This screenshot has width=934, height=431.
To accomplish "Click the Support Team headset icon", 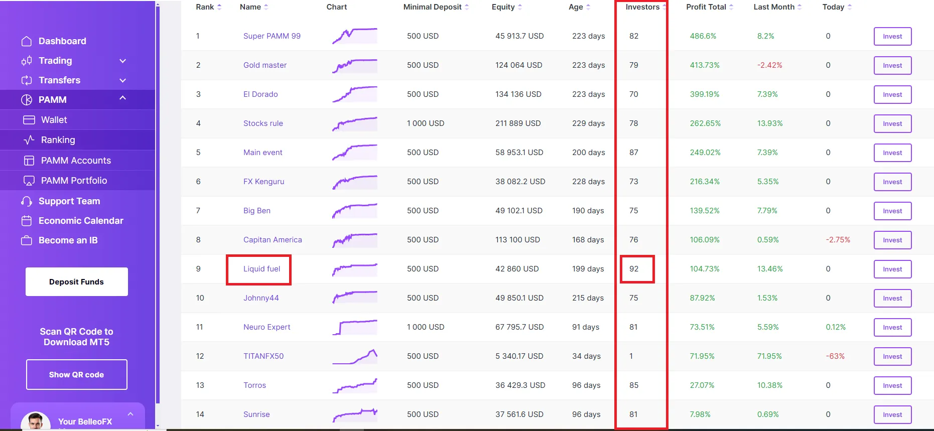I will click(x=27, y=201).
